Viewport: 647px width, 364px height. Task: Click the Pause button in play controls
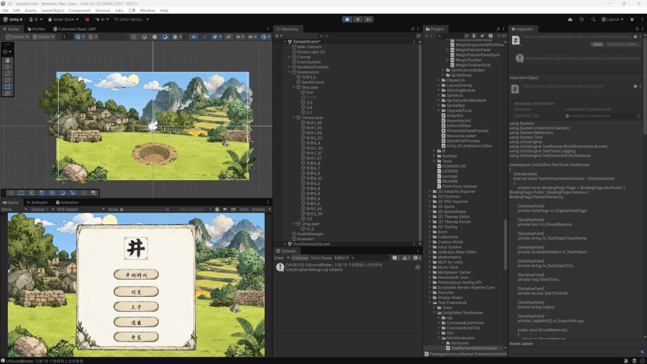pos(358,19)
